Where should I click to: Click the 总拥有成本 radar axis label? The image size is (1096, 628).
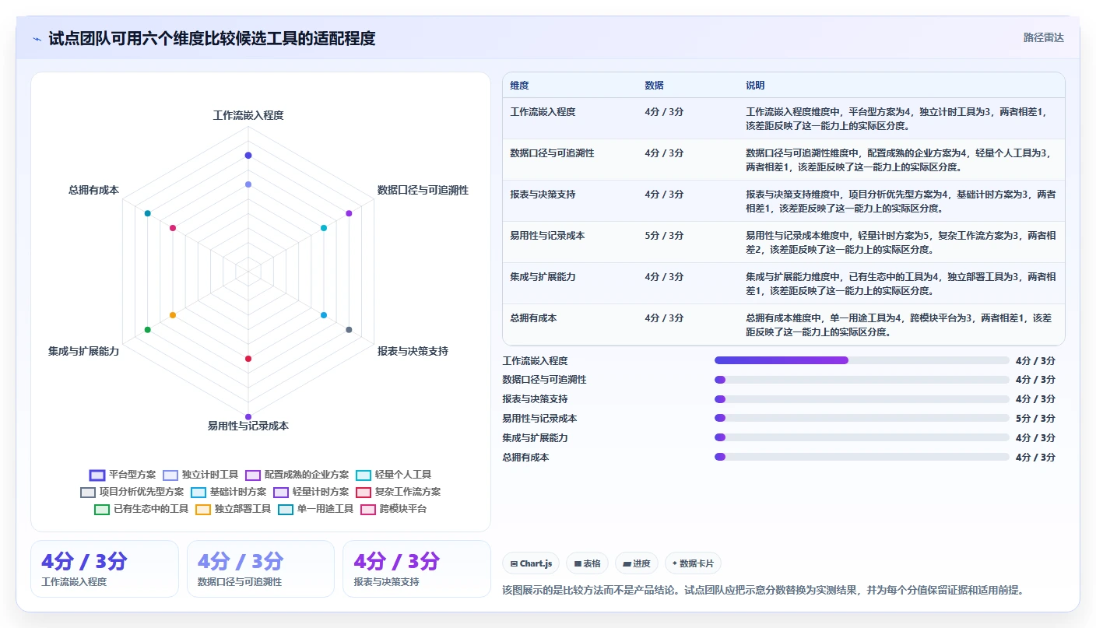(x=93, y=190)
